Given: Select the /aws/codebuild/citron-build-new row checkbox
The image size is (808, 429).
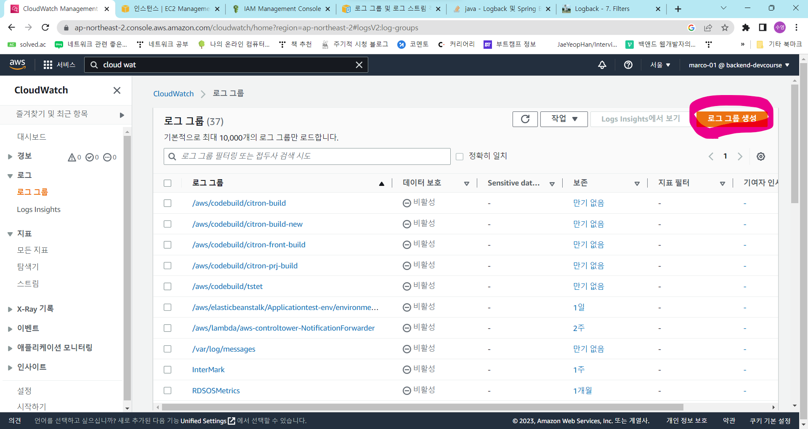Looking at the screenshot, I should click(167, 224).
